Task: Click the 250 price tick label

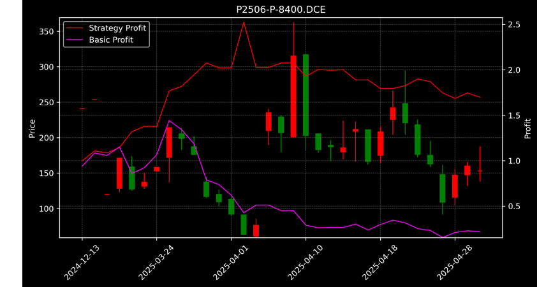Action: (47, 103)
